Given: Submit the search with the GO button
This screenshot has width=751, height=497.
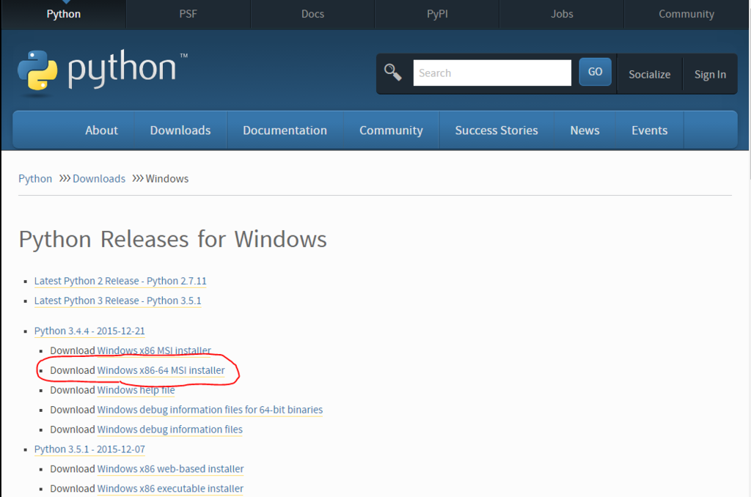Looking at the screenshot, I should [595, 72].
